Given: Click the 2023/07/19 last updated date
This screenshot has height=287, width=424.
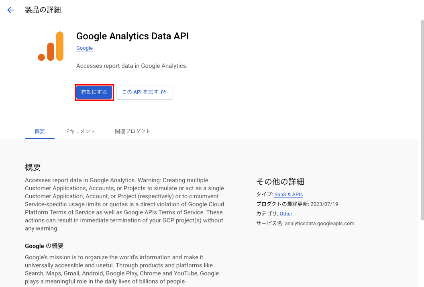Looking at the screenshot, I should tap(324, 204).
